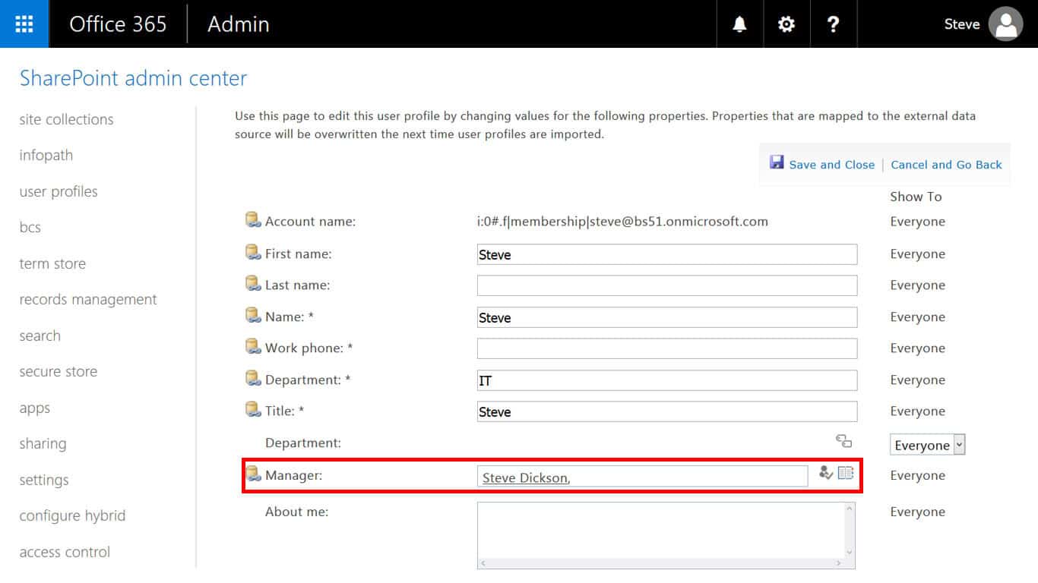Screen dimensions: 1038x583
Task: Select term store from the left navigation
Action: (x=52, y=263)
